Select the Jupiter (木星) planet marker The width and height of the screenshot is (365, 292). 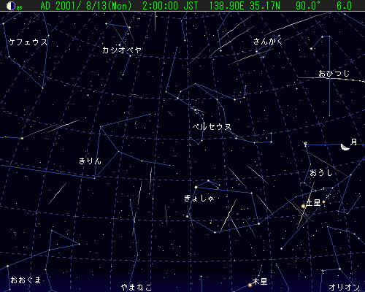click(x=250, y=285)
